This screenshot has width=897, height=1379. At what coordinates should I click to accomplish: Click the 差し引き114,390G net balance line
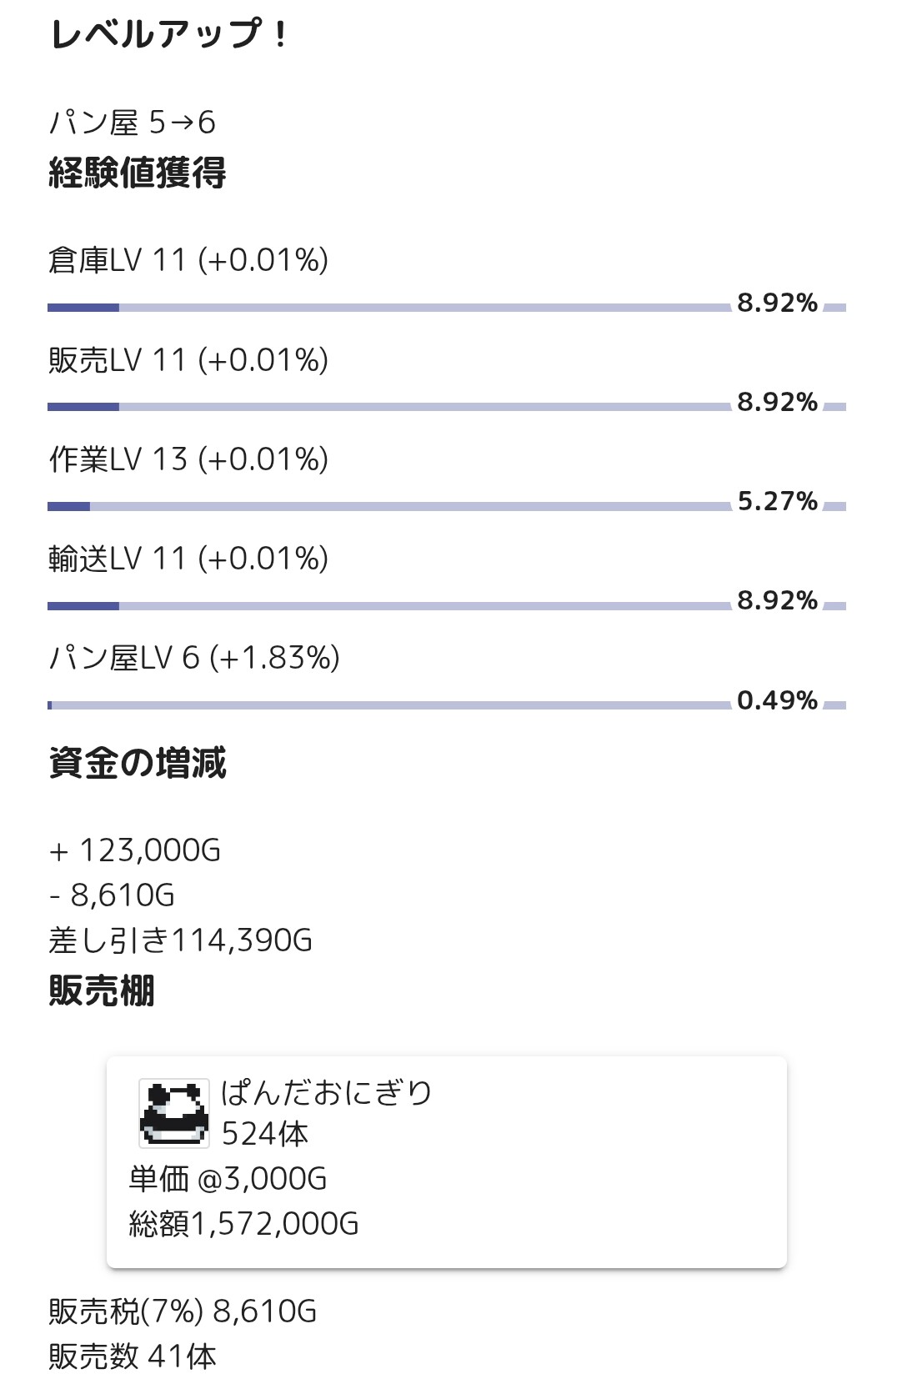click(181, 940)
